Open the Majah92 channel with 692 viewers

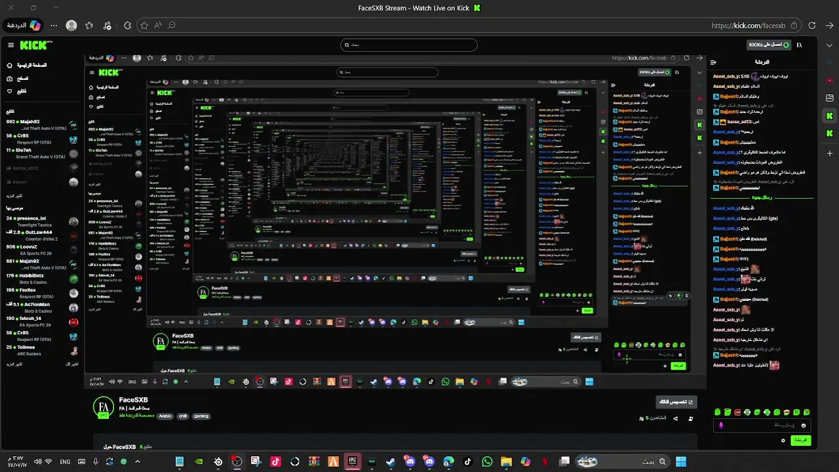pos(42,125)
